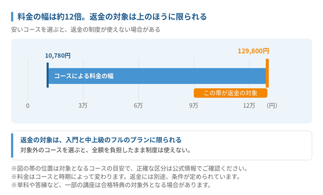Click the note about 図の帯の位置
Image resolution: width=323 pixels, height=195 pixels.
130,169
